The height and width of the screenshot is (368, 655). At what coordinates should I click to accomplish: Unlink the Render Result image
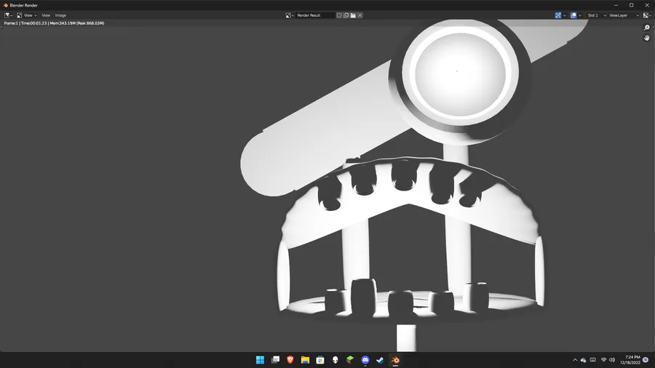[360, 15]
